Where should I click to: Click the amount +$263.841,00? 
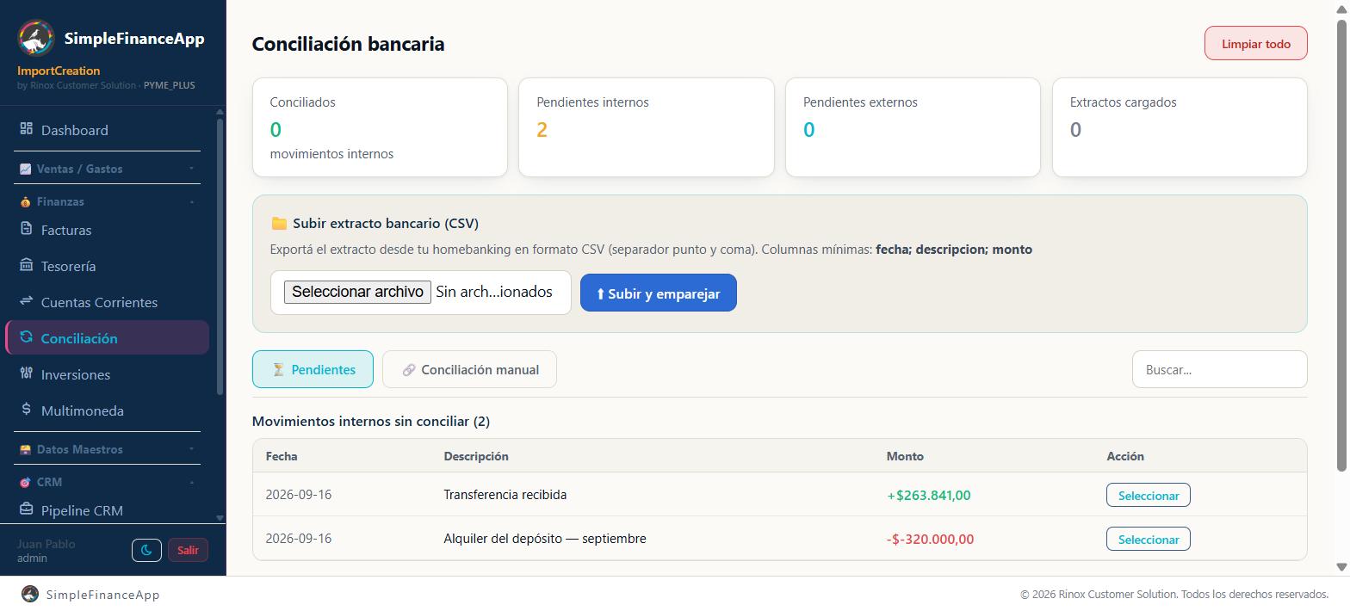point(928,495)
